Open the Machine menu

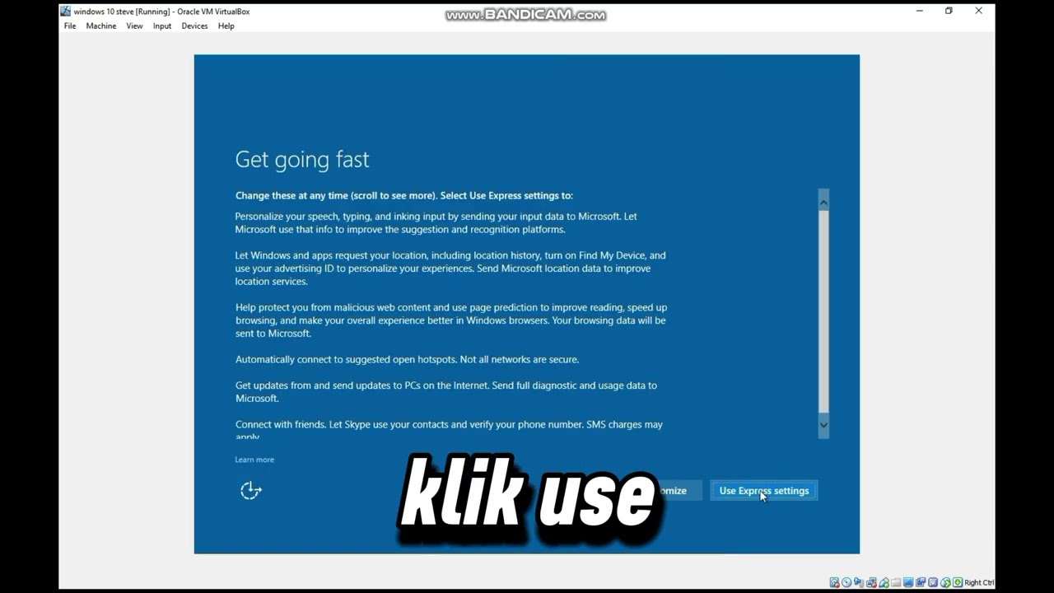pyautogui.click(x=101, y=26)
